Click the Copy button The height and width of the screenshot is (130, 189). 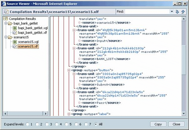coord(158,124)
